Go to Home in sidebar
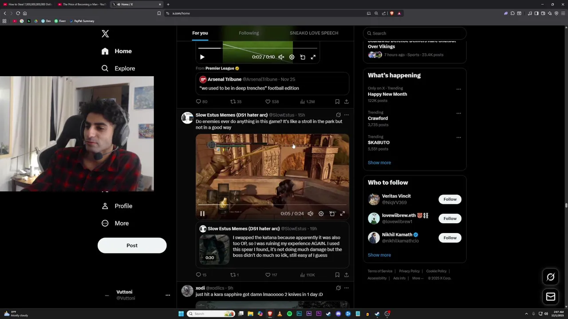The height and width of the screenshot is (319, 568). tap(116, 51)
